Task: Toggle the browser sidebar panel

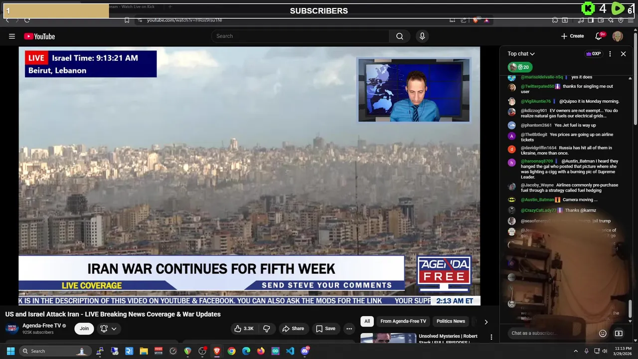Action: [x=591, y=20]
